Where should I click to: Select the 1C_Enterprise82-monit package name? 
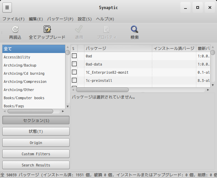pyautogui.click(x=107, y=72)
